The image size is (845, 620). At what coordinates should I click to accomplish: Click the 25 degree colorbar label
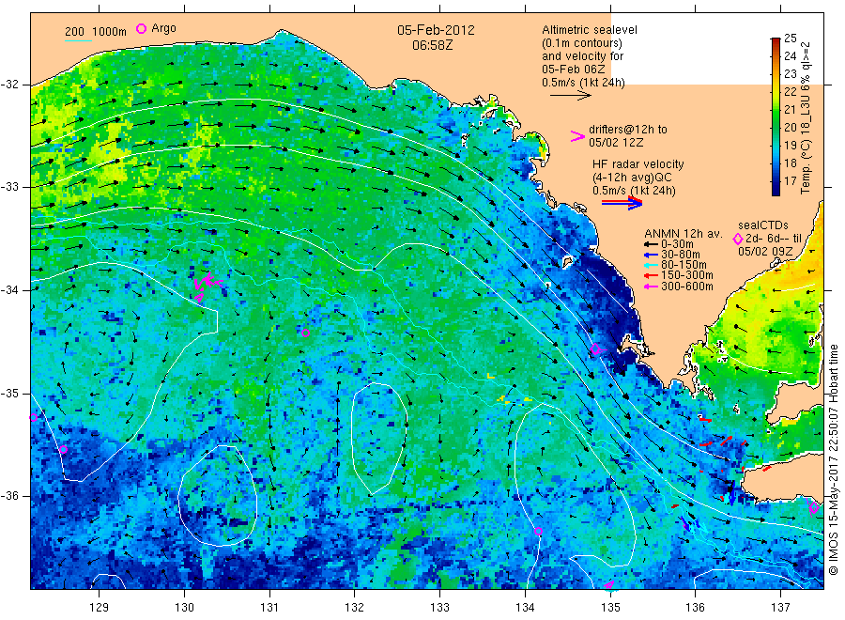click(x=790, y=38)
